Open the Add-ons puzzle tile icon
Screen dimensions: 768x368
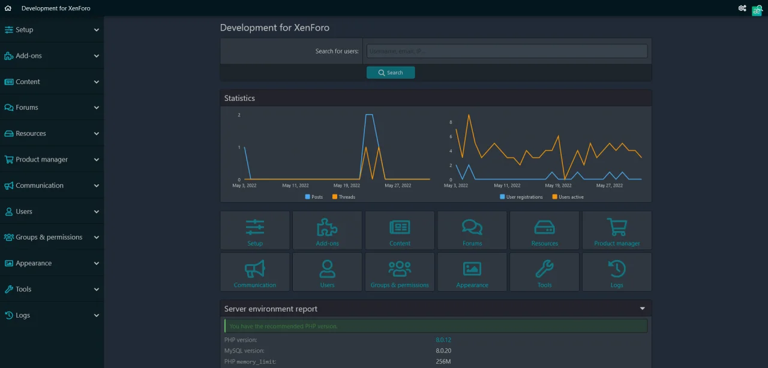coord(327,228)
